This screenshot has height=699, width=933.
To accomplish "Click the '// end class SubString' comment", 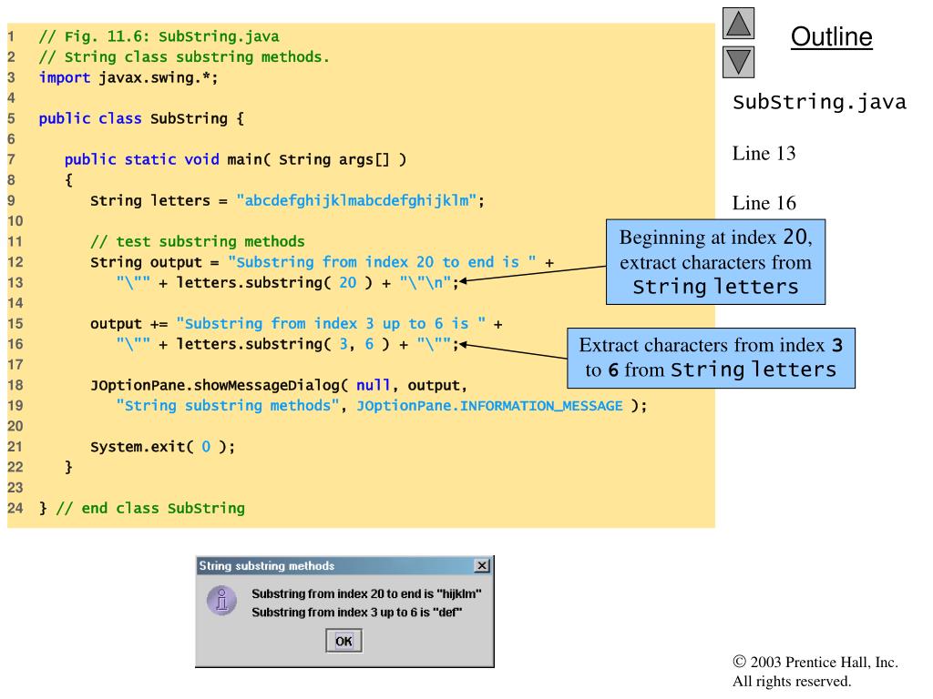I will (150, 509).
